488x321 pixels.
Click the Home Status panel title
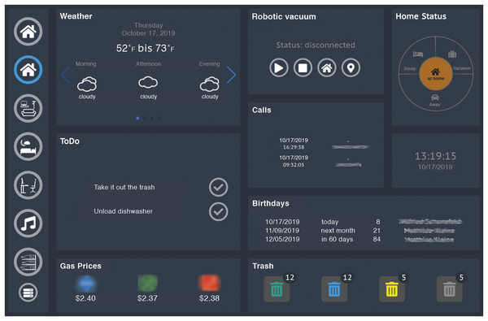click(420, 16)
